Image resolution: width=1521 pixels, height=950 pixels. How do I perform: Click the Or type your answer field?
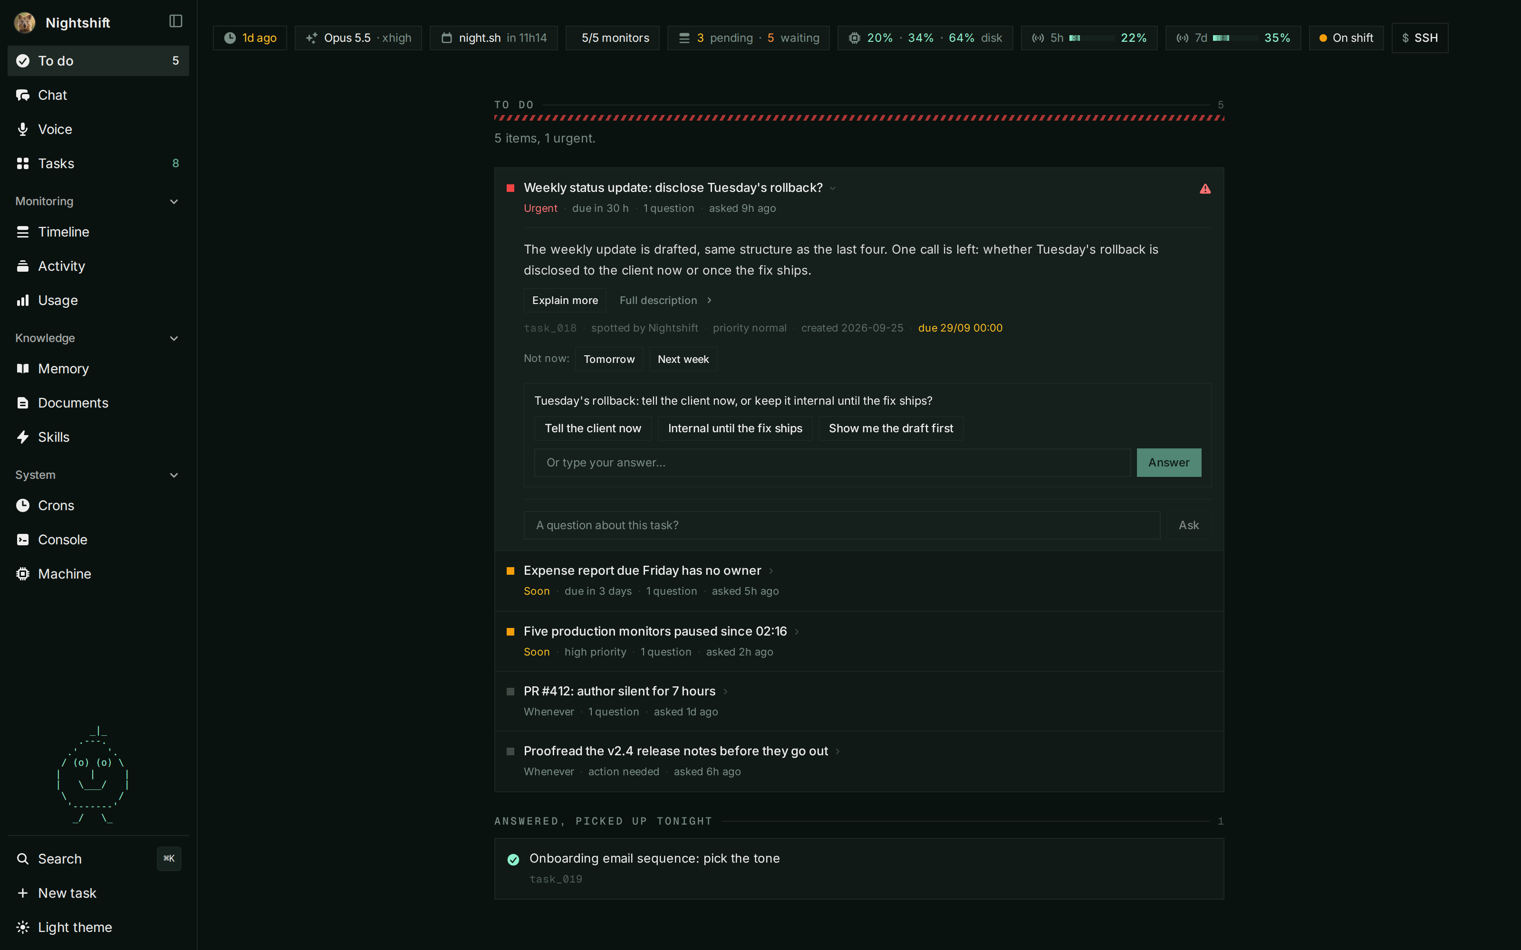click(832, 463)
